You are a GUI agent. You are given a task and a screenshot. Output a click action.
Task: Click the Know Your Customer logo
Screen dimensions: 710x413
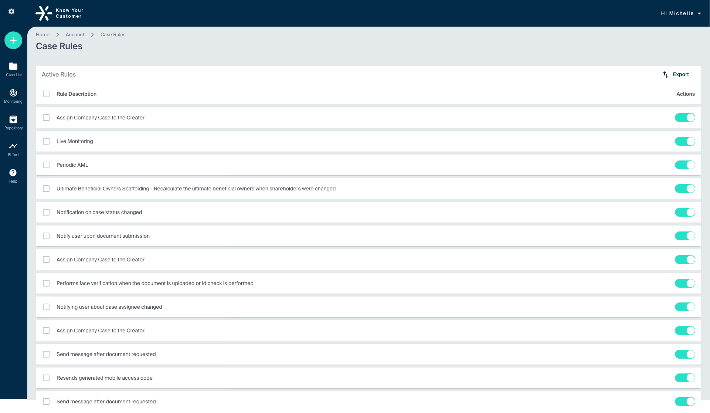point(60,13)
